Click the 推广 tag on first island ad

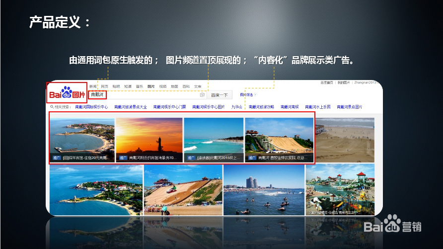(x=57, y=158)
